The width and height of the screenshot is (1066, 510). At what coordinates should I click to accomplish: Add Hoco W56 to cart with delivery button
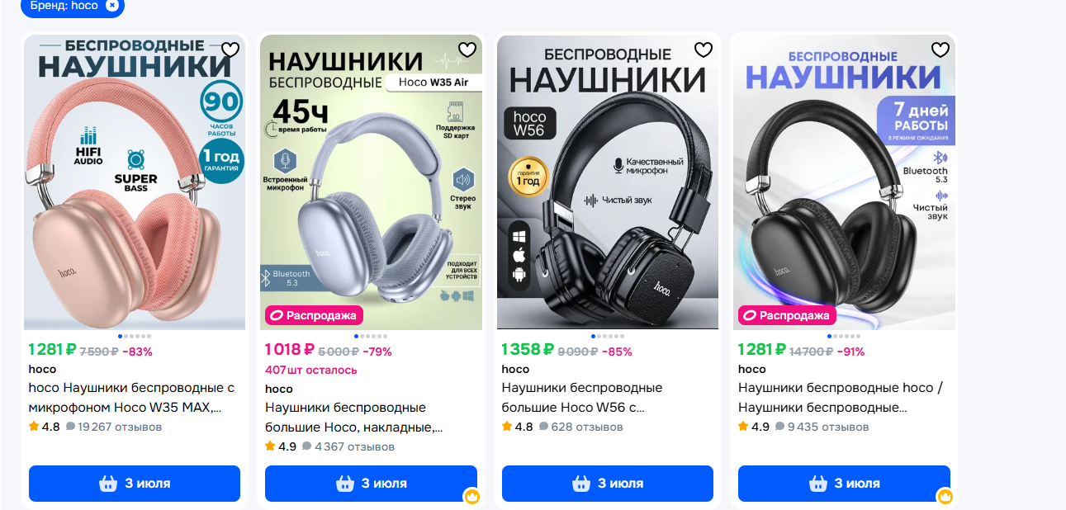(608, 484)
